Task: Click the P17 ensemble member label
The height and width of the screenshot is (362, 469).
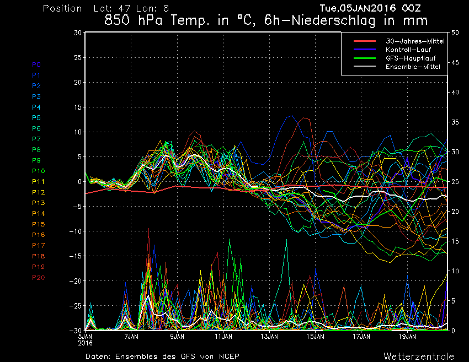Action: [x=38, y=245]
